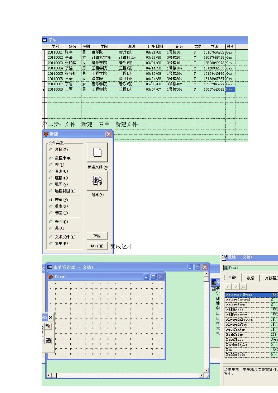Click the name cell 张艳楠

[73, 63]
